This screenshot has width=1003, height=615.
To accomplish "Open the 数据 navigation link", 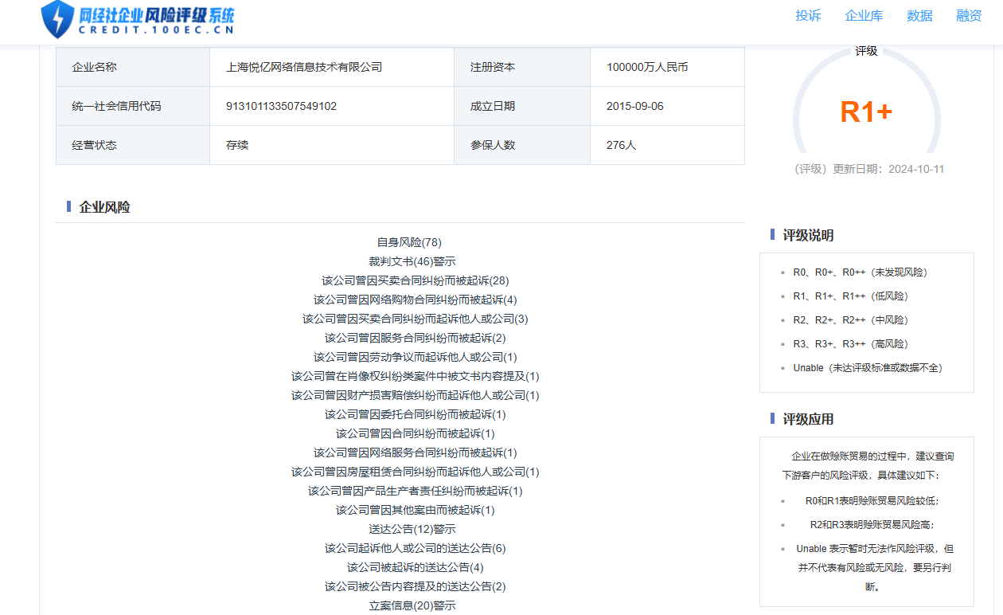I will tap(919, 16).
